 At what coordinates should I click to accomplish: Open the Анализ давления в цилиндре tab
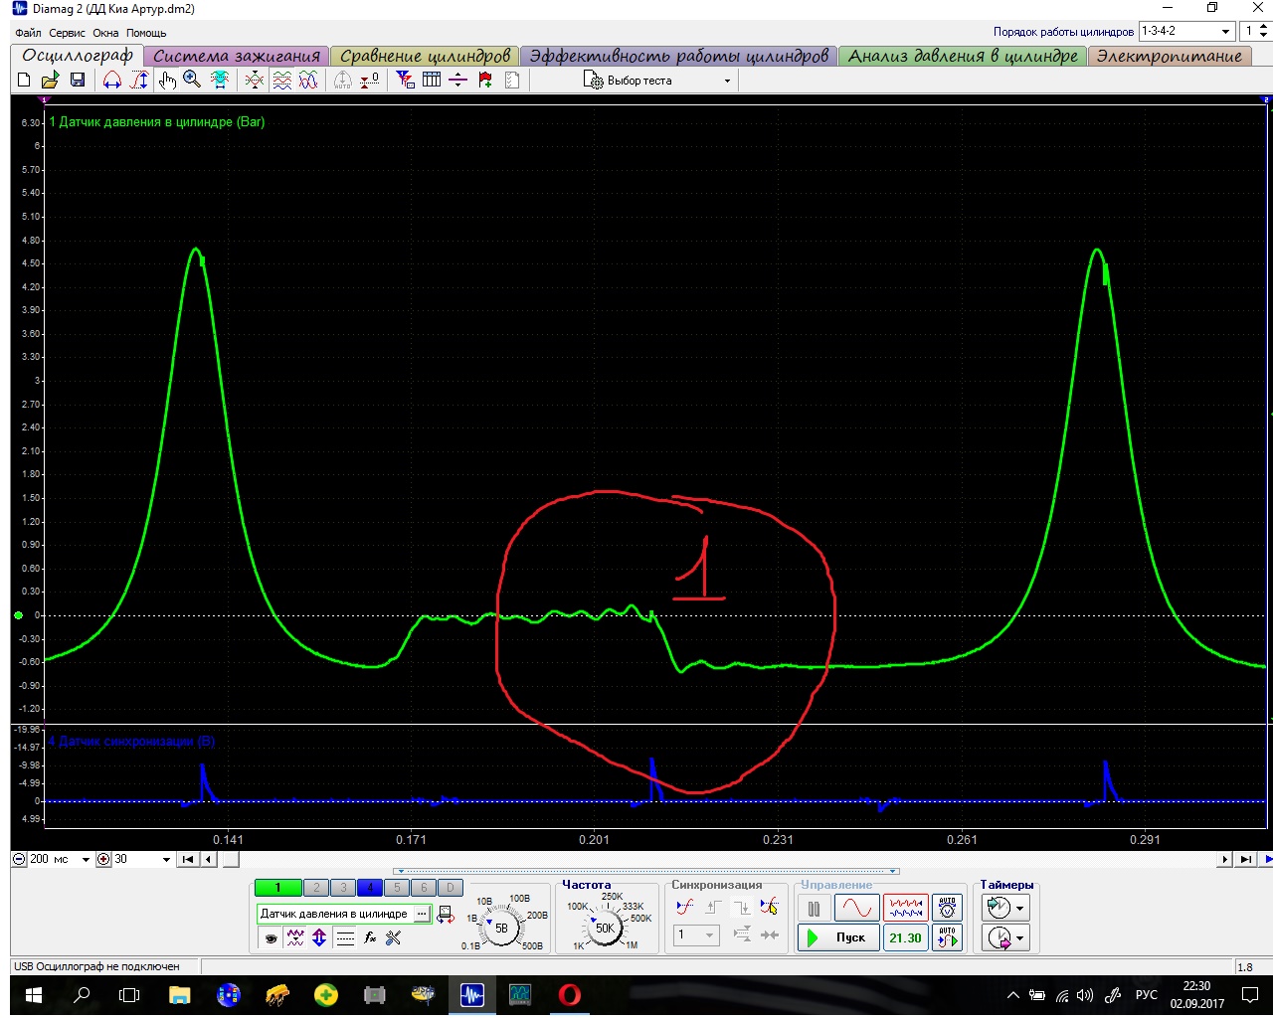pyautogui.click(x=963, y=57)
